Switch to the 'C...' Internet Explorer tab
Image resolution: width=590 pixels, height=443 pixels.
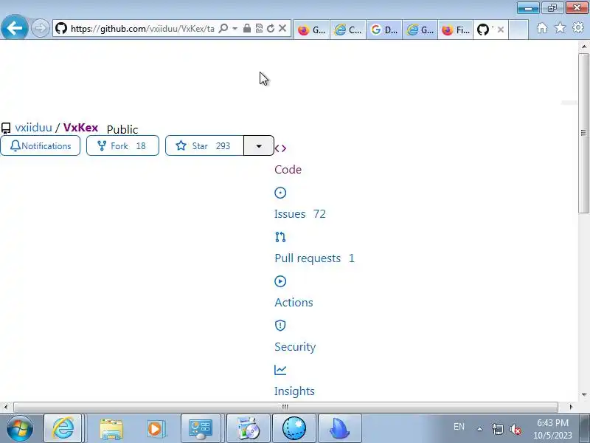348,30
